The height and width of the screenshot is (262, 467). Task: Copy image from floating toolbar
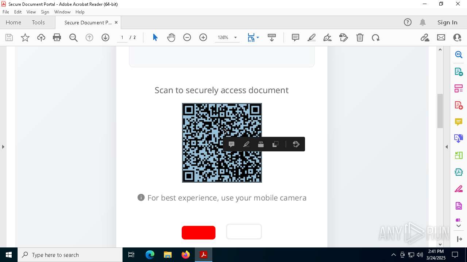click(x=275, y=144)
